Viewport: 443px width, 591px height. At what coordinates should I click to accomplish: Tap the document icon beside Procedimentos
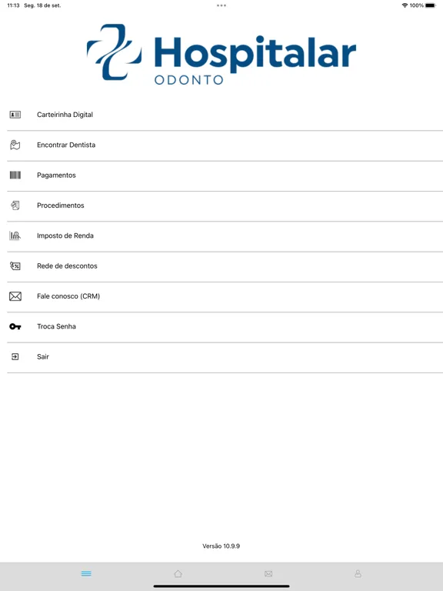coord(15,205)
